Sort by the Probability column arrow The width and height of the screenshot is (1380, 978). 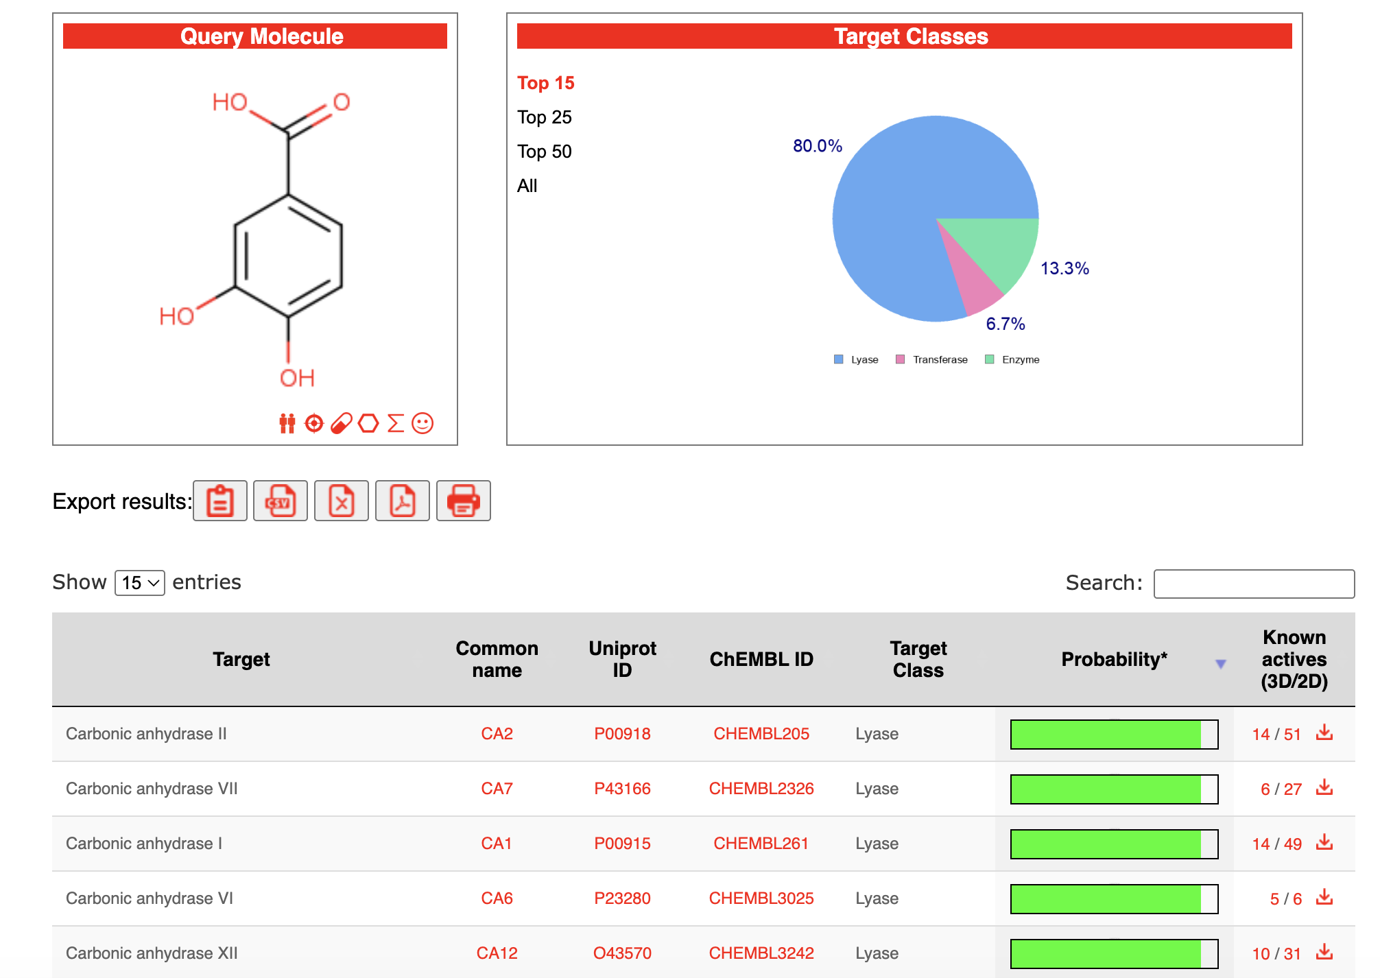click(1220, 664)
